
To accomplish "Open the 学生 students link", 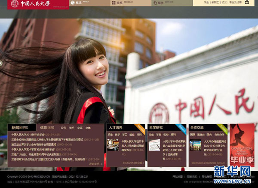I will [x=206, y=3].
